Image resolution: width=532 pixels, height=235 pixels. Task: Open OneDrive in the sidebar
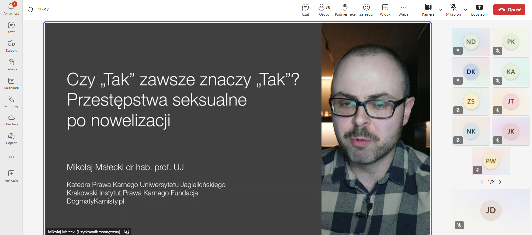[11, 120]
